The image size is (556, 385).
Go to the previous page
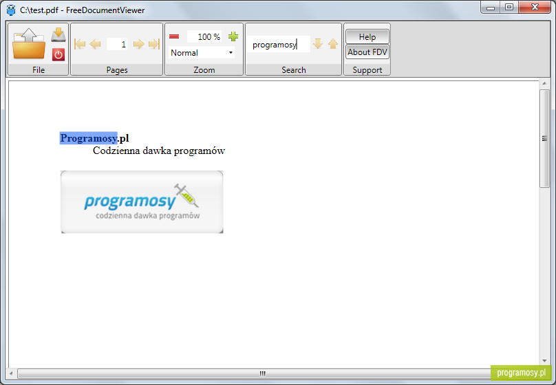(96, 44)
